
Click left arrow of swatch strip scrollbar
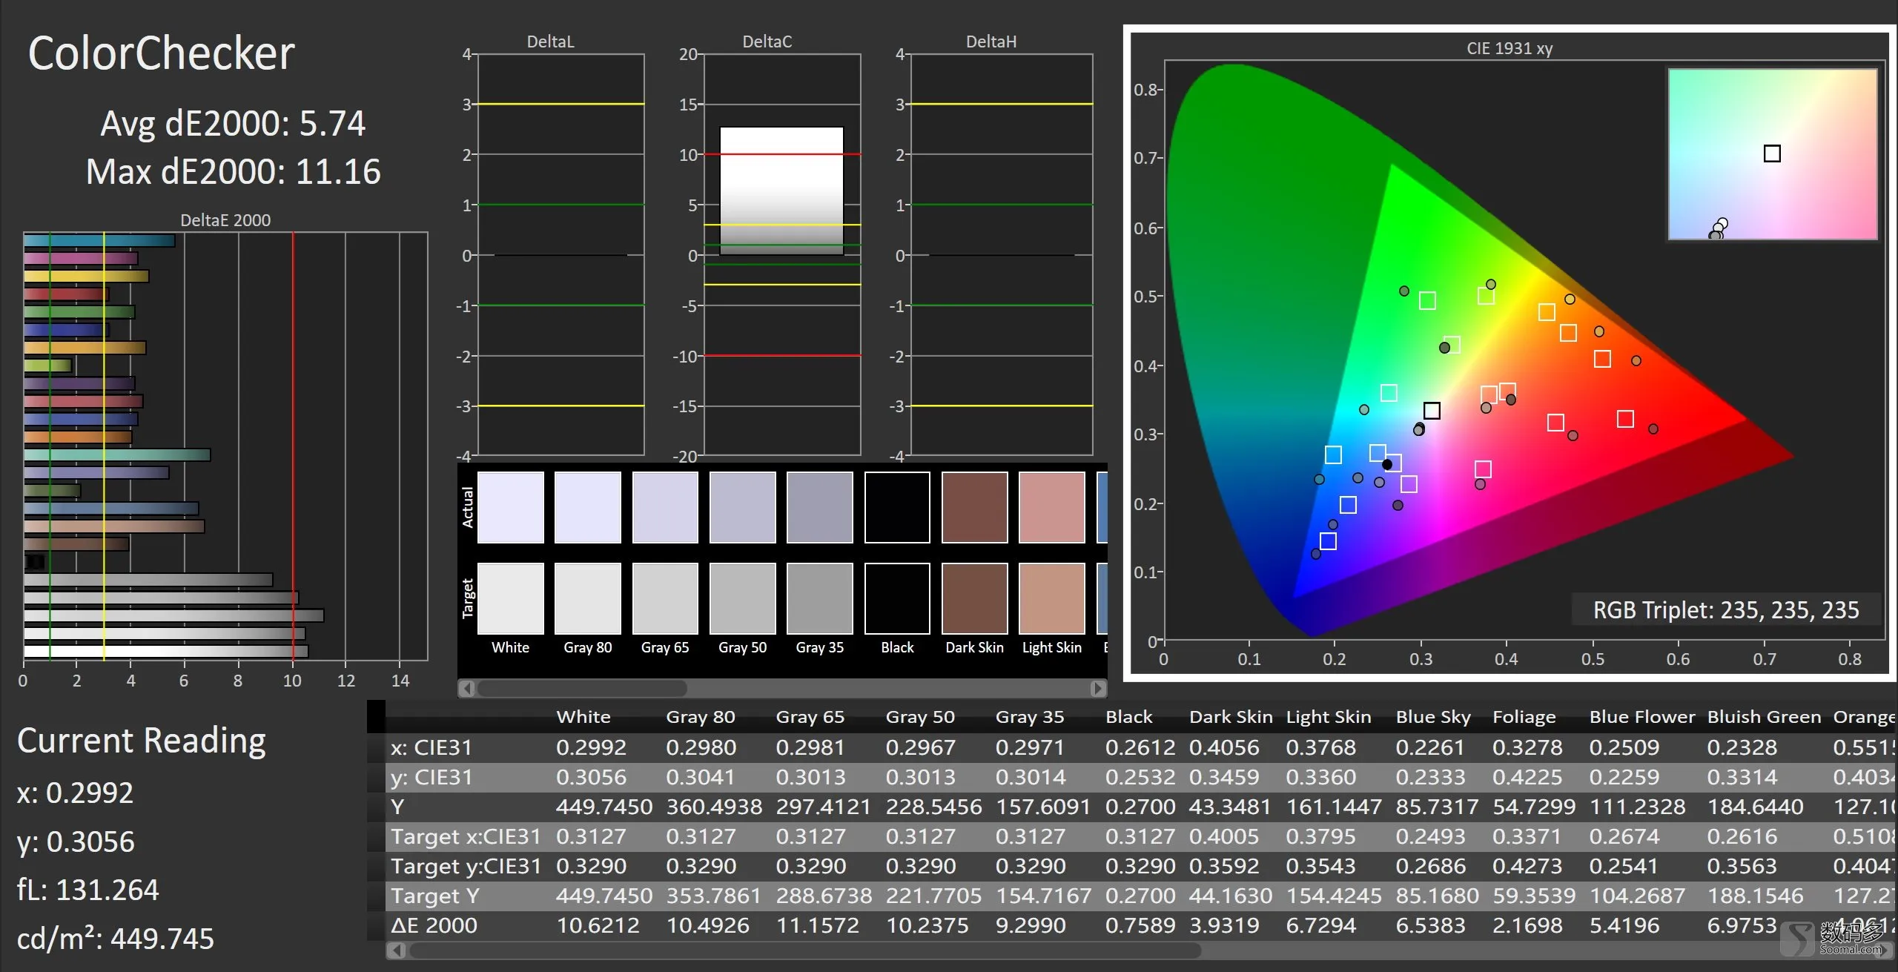pos(466,688)
